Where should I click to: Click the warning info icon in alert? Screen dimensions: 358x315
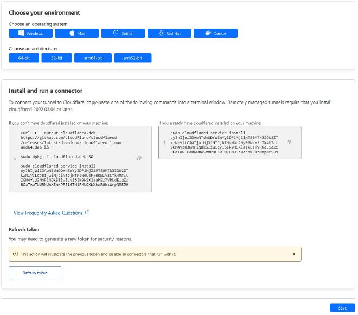[x=16, y=254]
